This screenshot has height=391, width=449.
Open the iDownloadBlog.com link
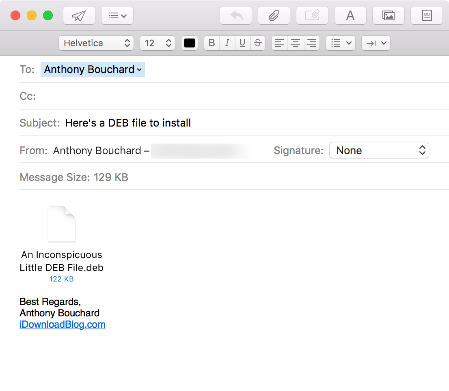(63, 324)
